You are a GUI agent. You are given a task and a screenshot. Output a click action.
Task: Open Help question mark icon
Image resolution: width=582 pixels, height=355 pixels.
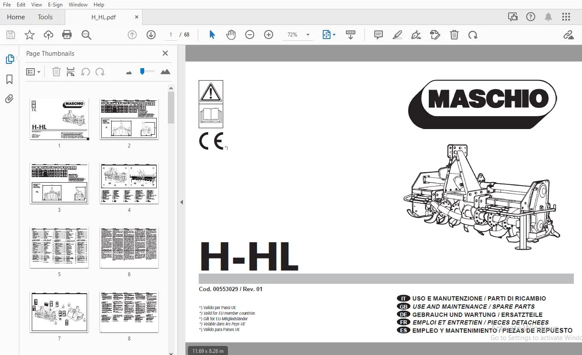(x=531, y=17)
